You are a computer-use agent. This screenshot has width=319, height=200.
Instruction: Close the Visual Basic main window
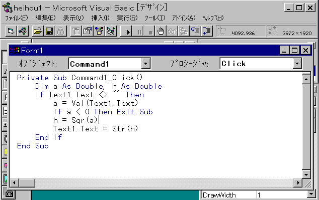[310, 8]
